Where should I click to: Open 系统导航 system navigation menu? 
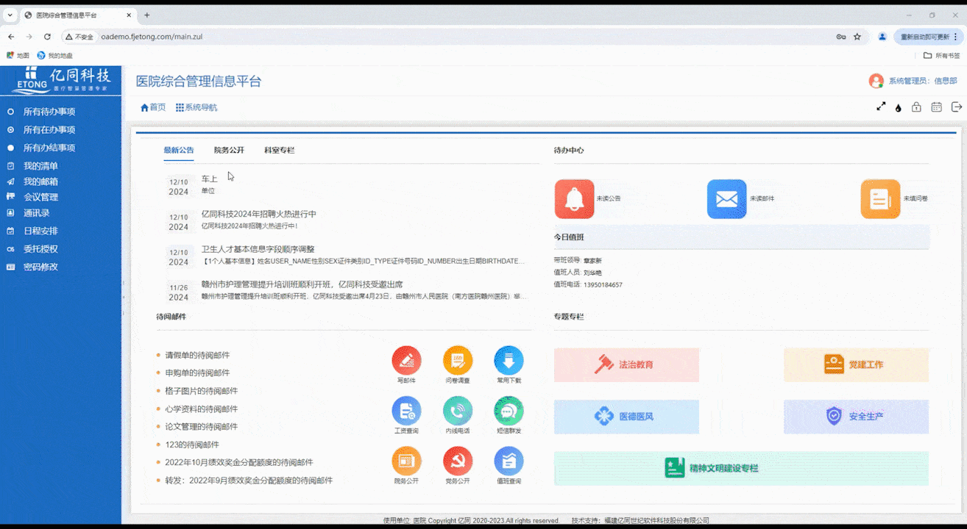click(x=196, y=107)
